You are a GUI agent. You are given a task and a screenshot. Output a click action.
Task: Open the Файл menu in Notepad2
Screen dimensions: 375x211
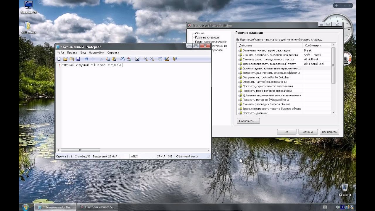pyautogui.click(x=60, y=52)
